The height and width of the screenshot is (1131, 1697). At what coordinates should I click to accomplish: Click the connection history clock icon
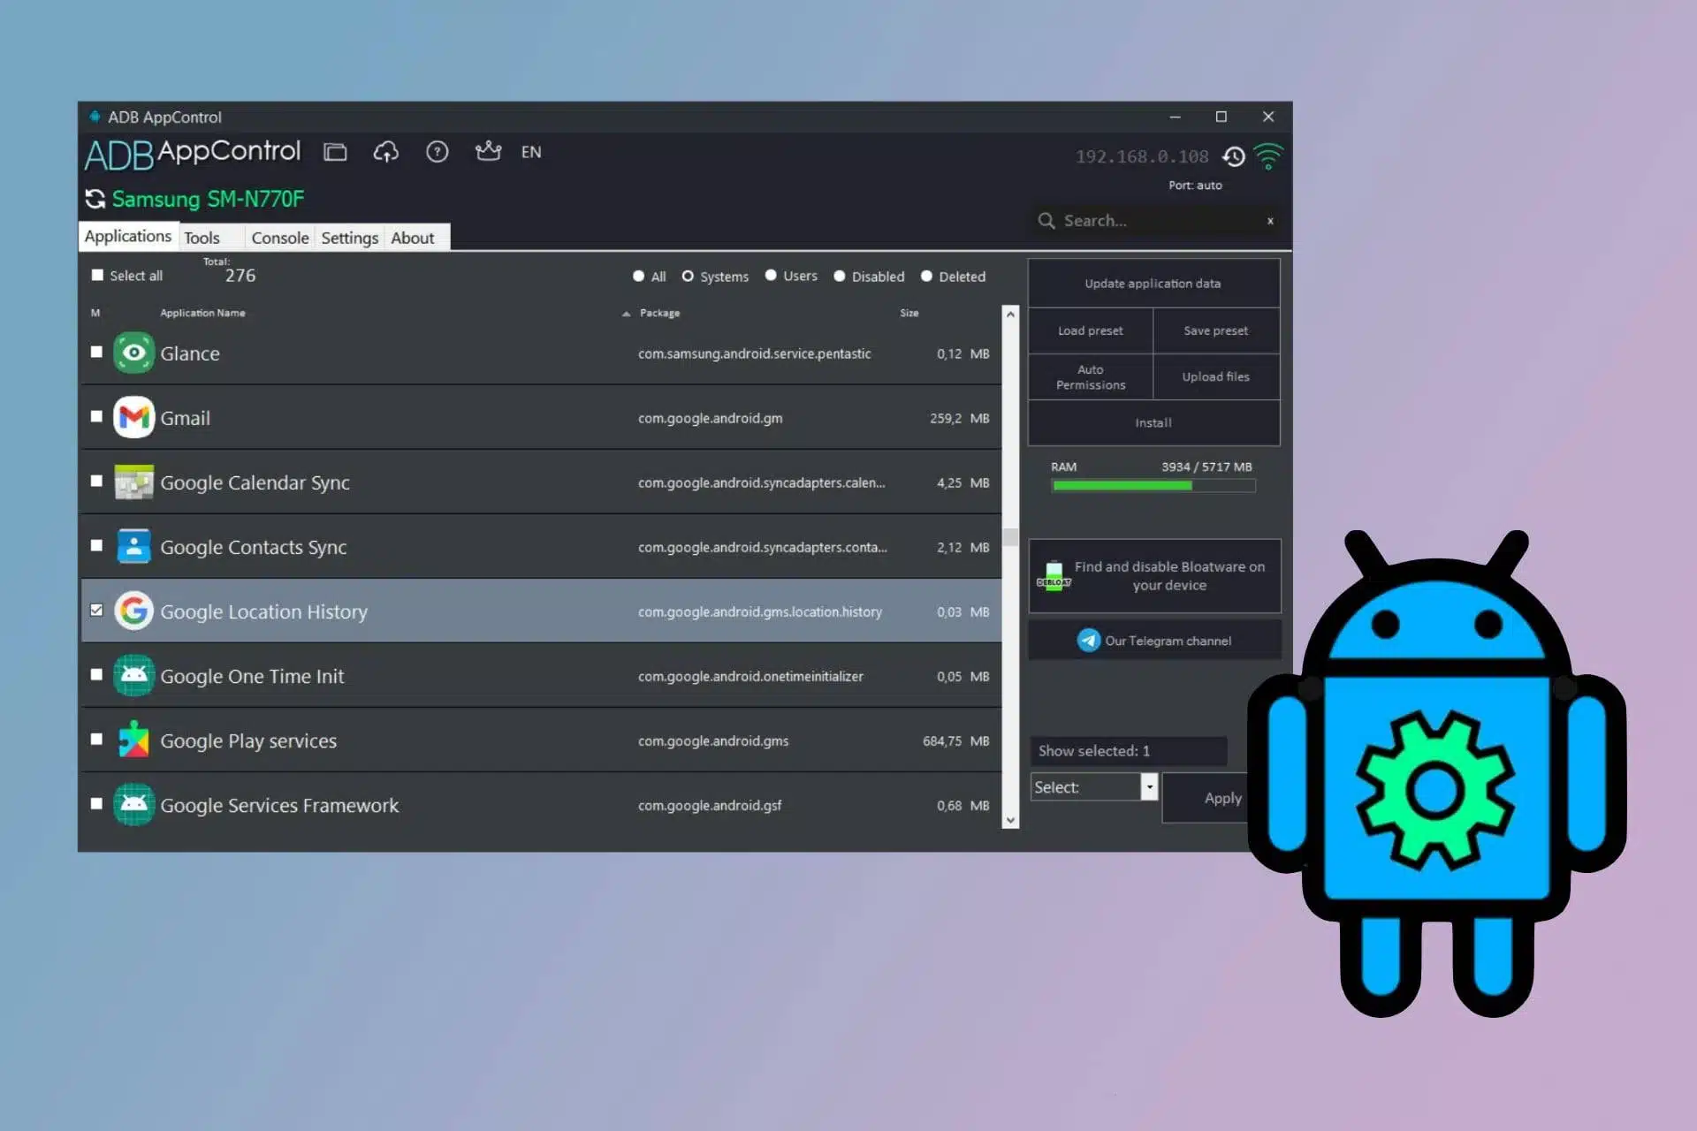tap(1235, 156)
